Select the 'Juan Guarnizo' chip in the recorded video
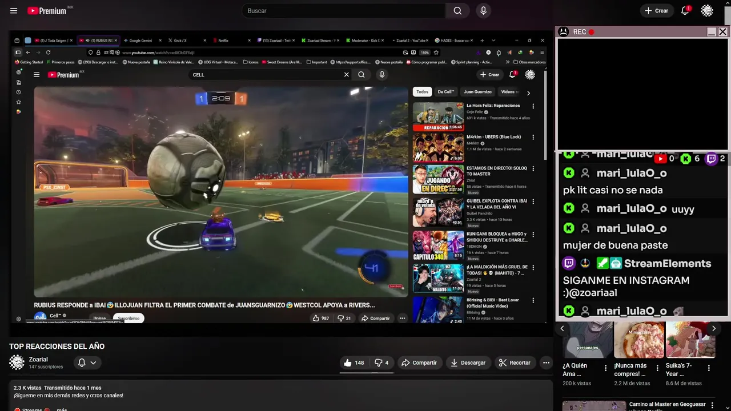731x411 pixels. click(x=477, y=92)
